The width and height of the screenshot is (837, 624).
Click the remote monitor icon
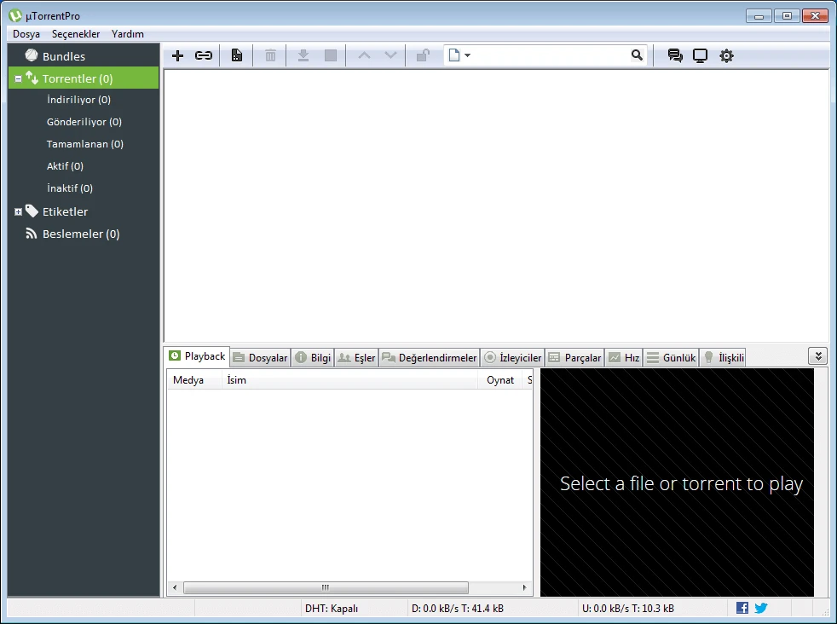(x=700, y=56)
